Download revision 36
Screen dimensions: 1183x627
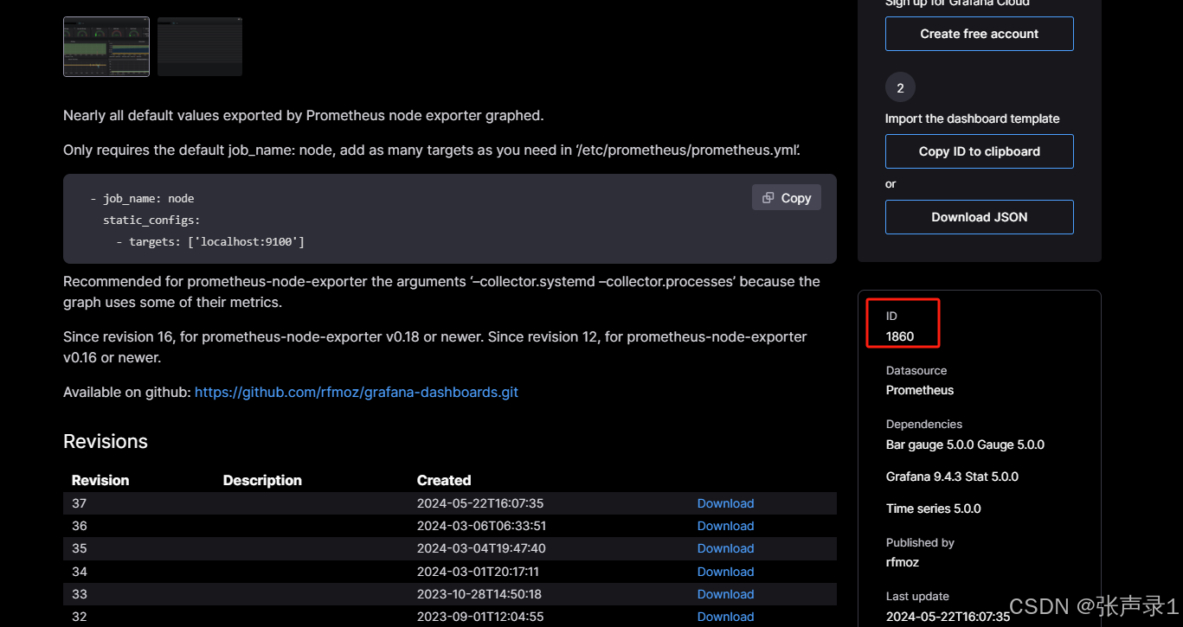(x=725, y=526)
